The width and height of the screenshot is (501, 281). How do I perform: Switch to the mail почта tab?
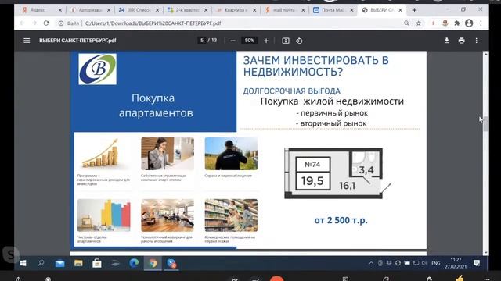coord(283,10)
